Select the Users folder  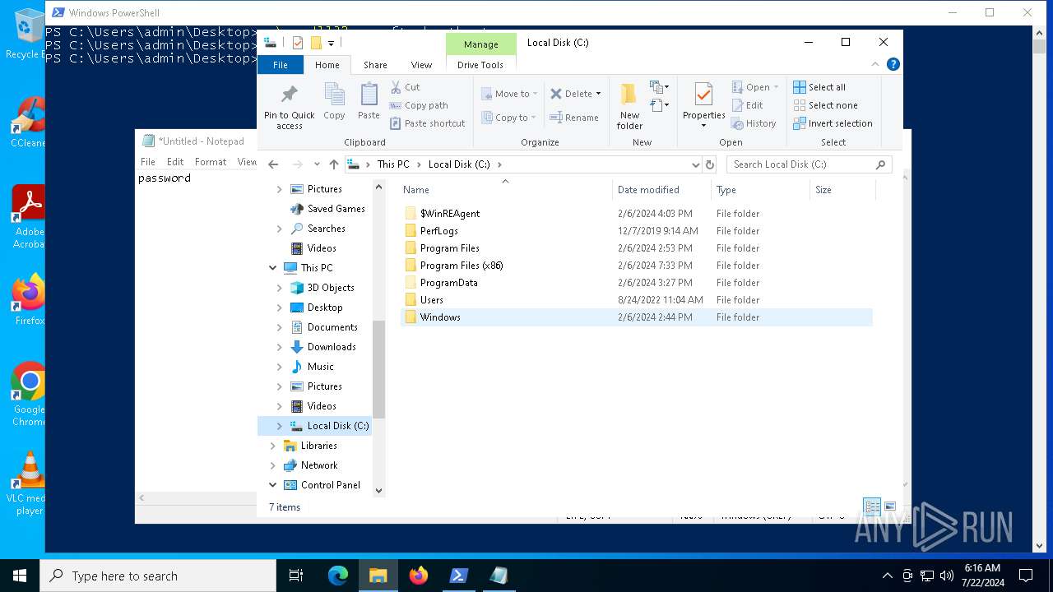(x=431, y=300)
